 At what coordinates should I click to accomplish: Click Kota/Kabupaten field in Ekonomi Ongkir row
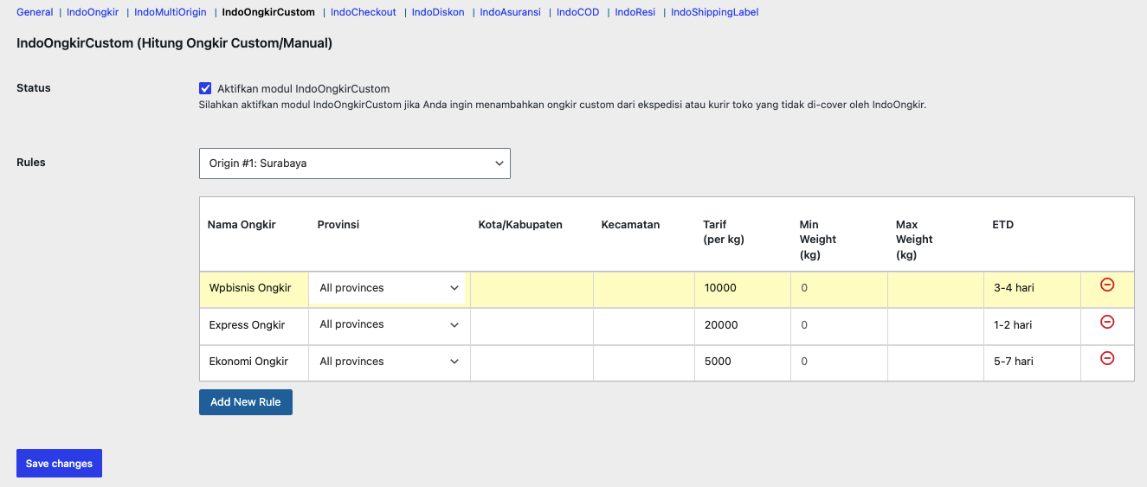click(x=532, y=362)
